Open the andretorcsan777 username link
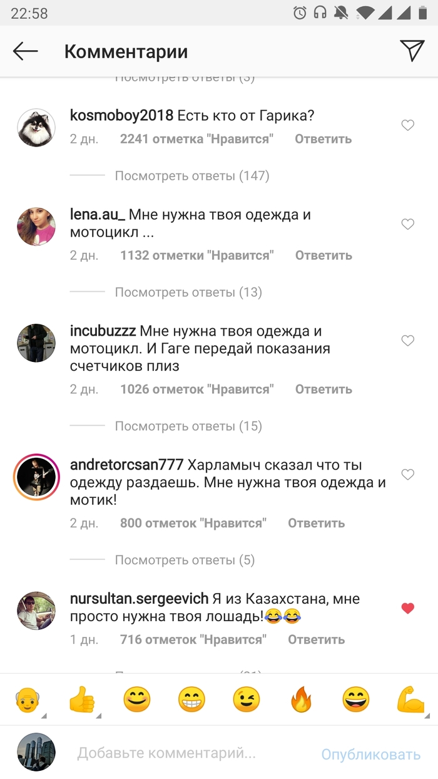Image resolution: width=438 pixels, height=779 pixels. pyautogui.click(x=127, y=465)
